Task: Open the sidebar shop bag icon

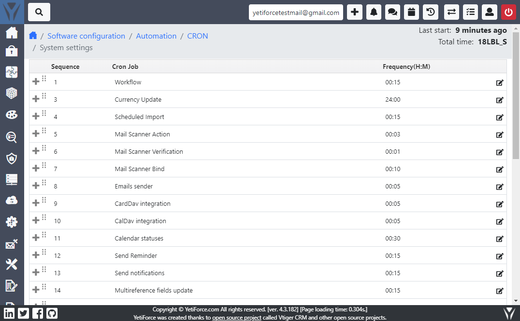Action: [x=12, y=51]
